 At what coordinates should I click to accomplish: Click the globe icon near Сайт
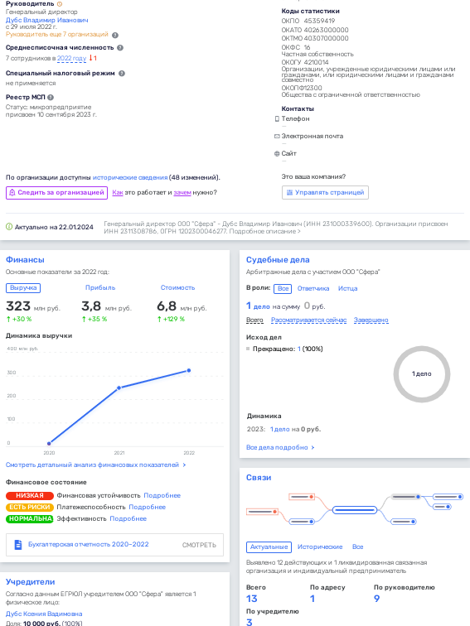pyautogui.click(x=277, y=154)
